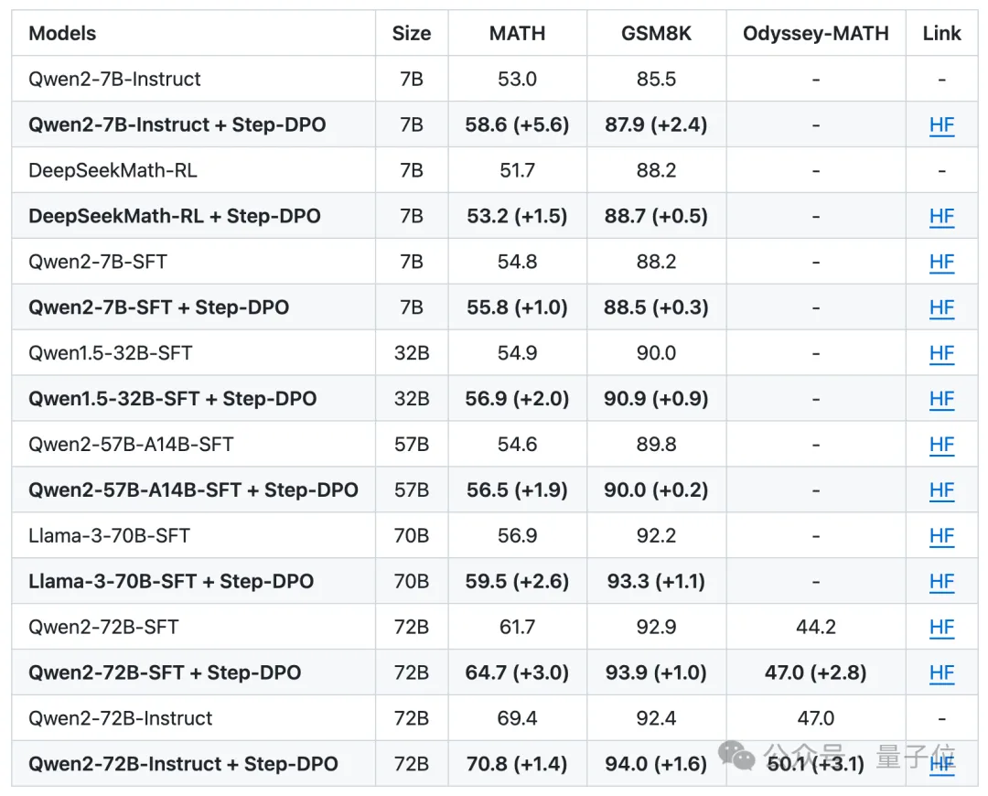Screen dimensions: 988x796
Task: Open HF link for Qwen2-57B-A14B-SFT
Action: click(x=941, y=445)
